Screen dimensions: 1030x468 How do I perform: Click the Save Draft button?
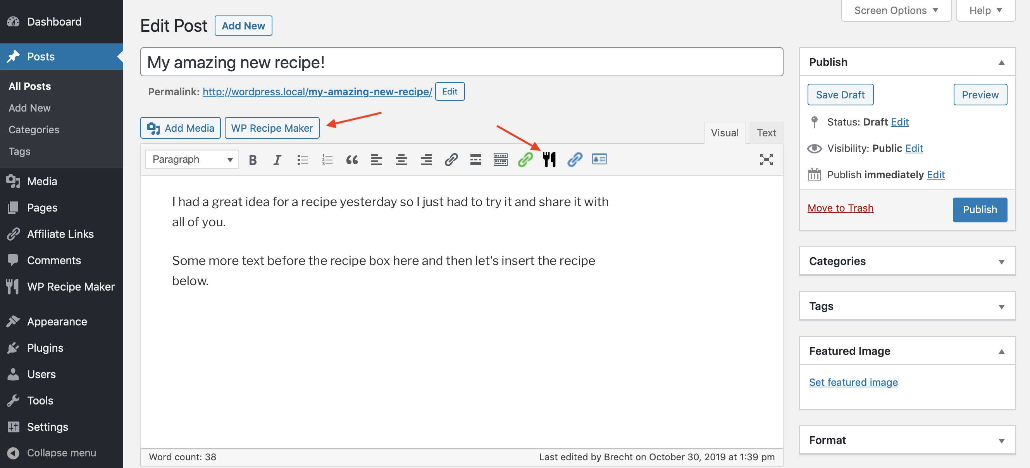[x=840, y=95]
